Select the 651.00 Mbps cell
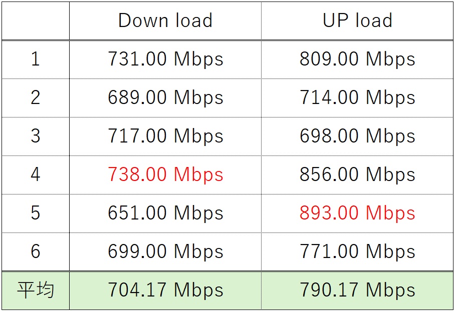The image size is (455, 311). coord(165,213)
